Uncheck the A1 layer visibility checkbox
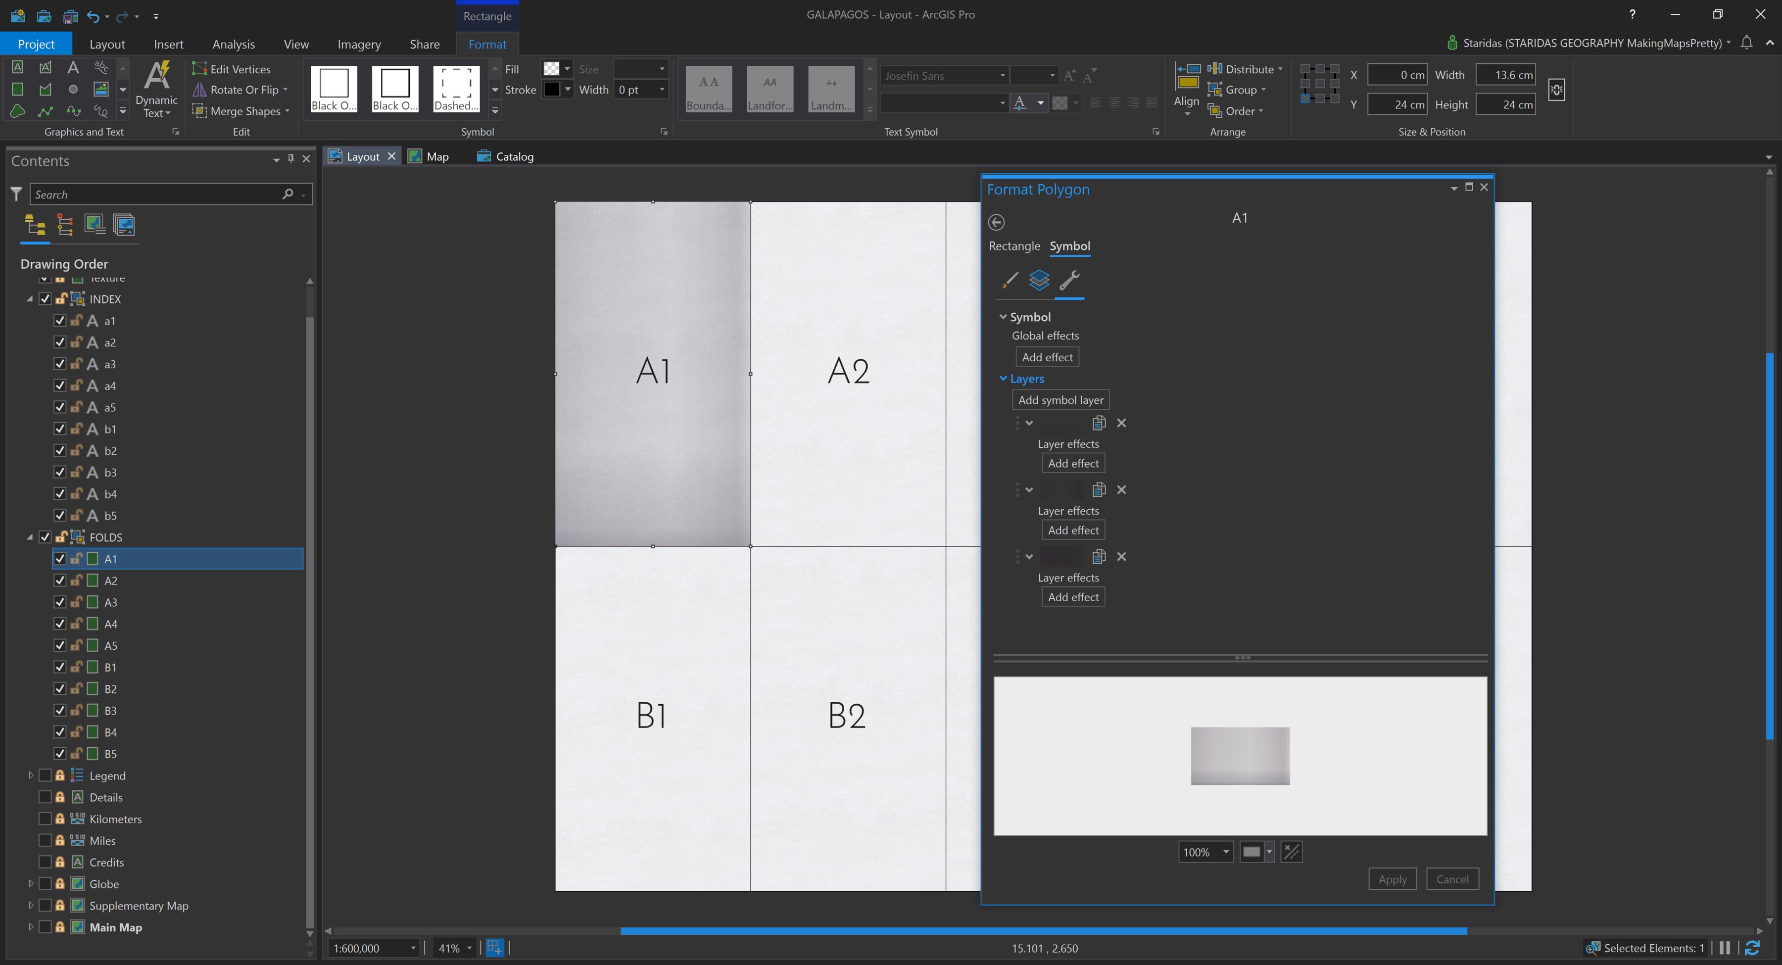Screen dimensions: 1782x965 [x=59, y=558]
